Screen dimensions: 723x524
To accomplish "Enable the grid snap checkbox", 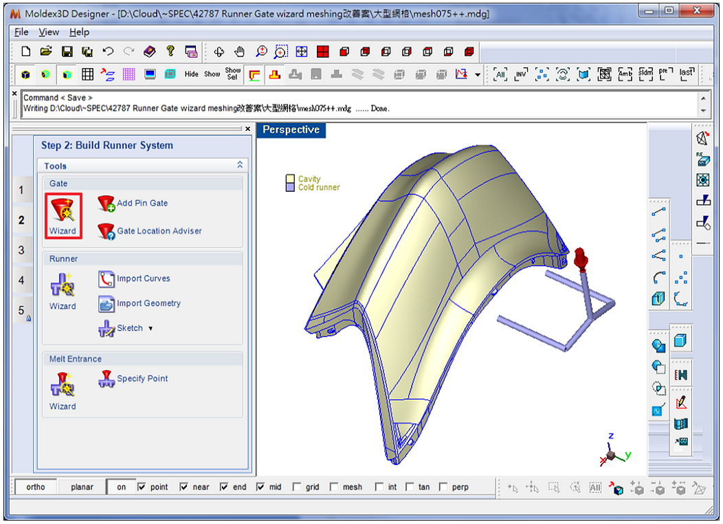I will click(297, 487).
